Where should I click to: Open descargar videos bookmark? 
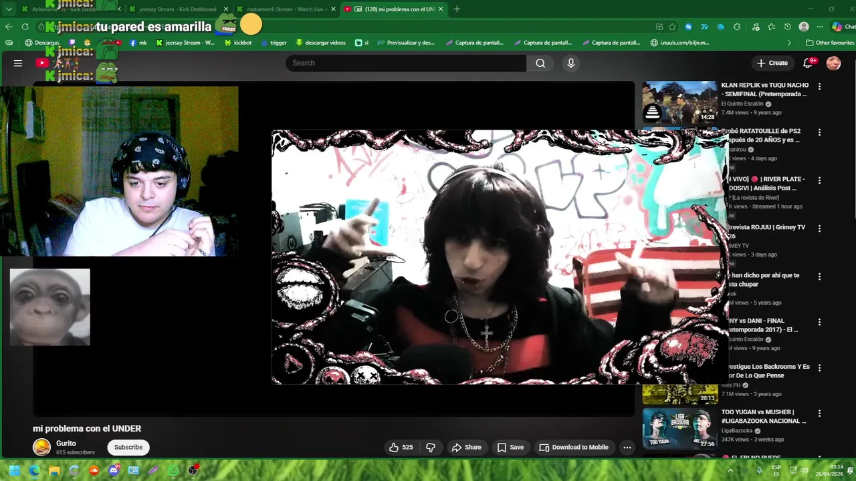point(320,43)
